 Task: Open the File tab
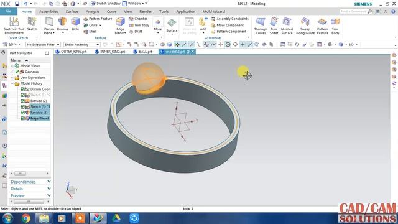click(8, 11)
